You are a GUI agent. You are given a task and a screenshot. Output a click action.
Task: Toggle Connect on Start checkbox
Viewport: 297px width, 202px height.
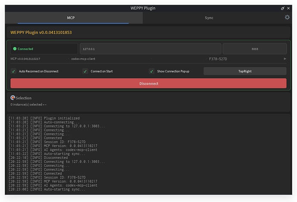coord(85,71)
